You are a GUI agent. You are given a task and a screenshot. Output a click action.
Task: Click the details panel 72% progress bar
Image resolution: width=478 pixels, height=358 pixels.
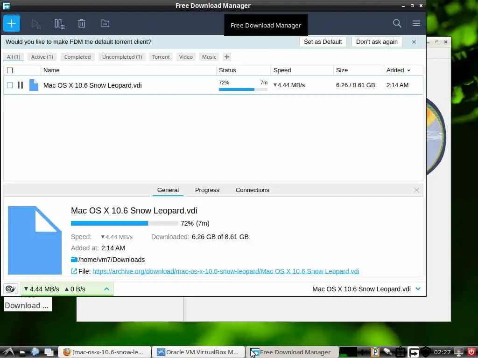pyautogui.click(x=124, y=223)
